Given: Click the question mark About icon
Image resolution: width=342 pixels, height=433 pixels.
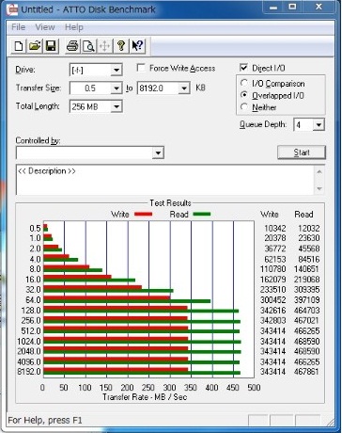Looking at the screenshot, I should point(121,46).
